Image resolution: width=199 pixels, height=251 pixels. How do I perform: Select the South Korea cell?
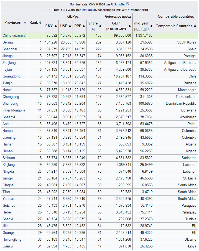pos(176,42)
